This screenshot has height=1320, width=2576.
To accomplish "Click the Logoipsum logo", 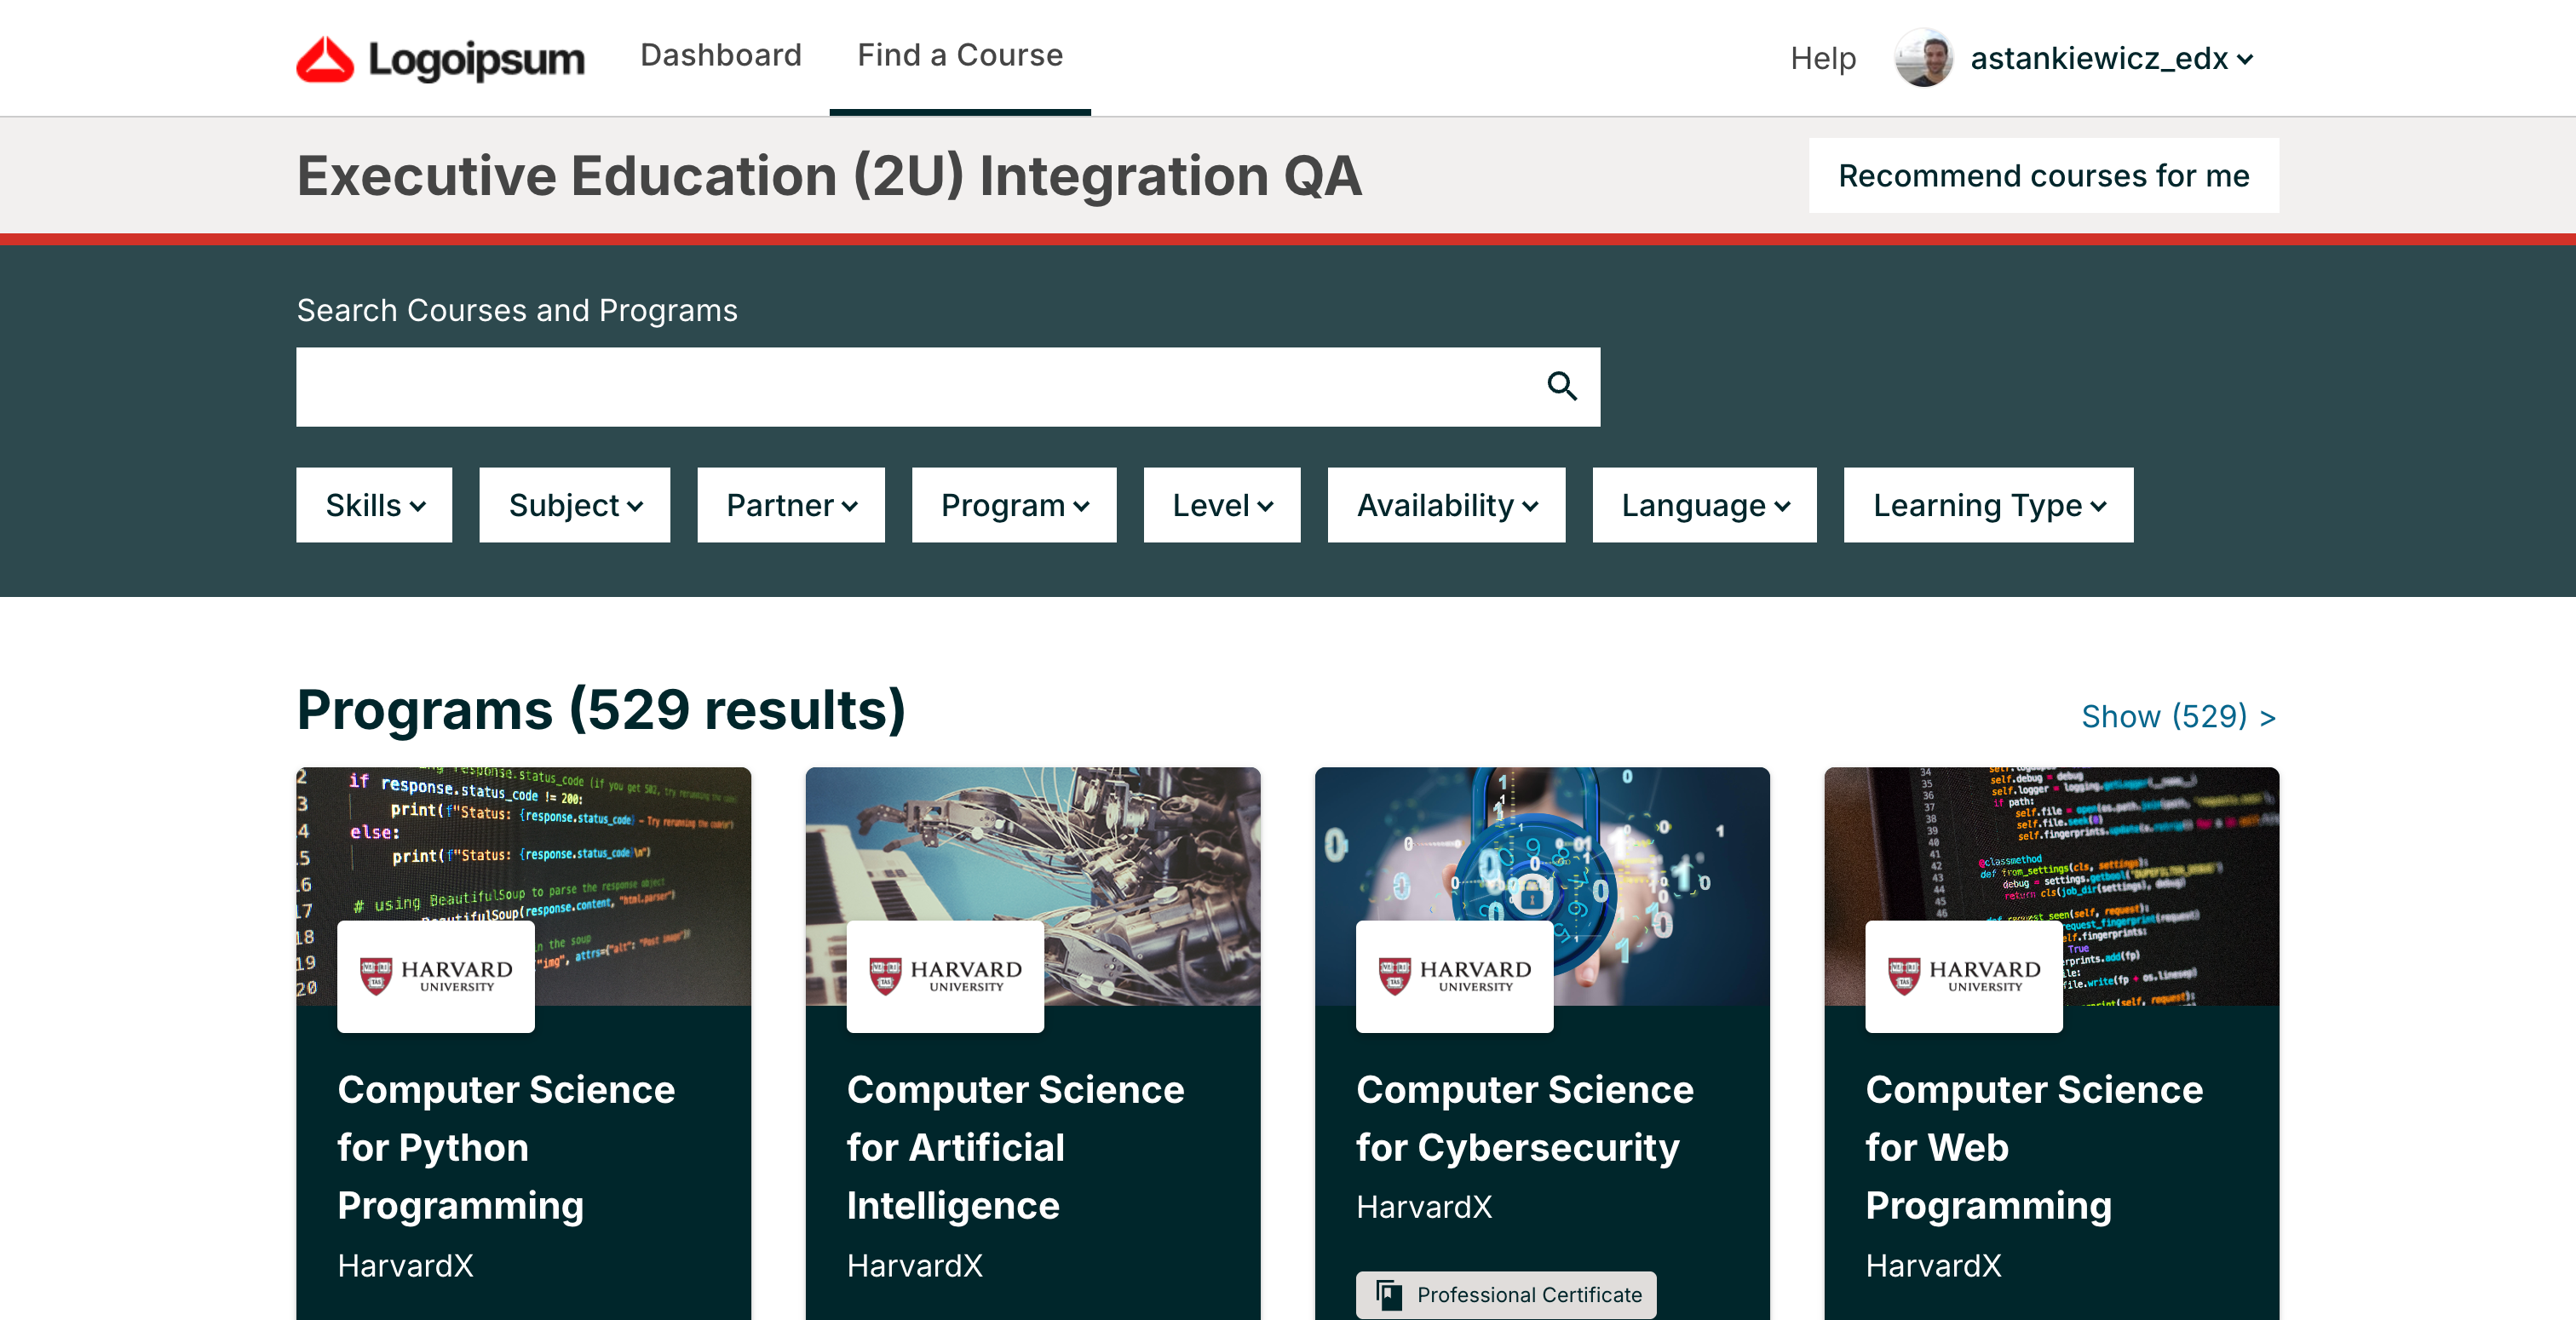I will point(440,59).
